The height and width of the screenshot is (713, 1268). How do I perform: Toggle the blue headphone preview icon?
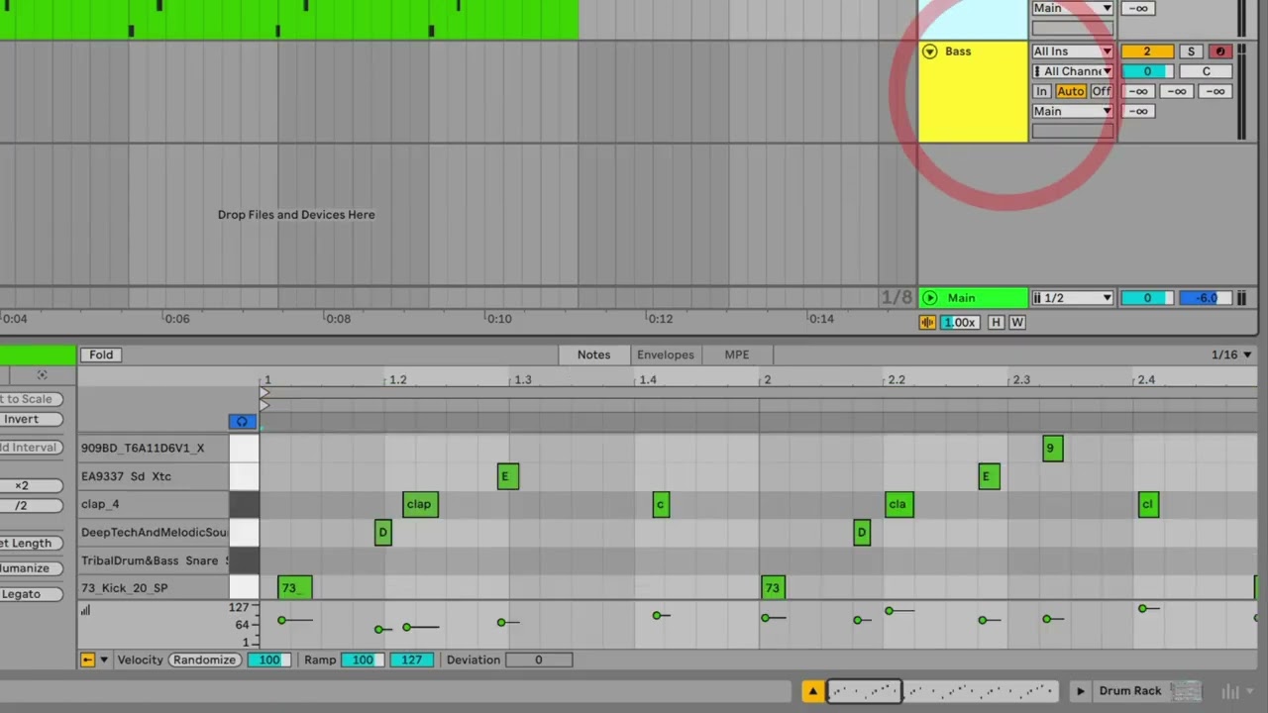click(242, 422)
